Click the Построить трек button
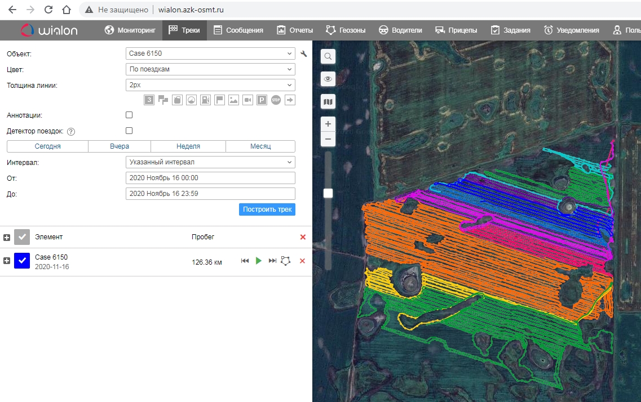The height and width of the screenshot is (402, 641). click(x=267, y=209)
